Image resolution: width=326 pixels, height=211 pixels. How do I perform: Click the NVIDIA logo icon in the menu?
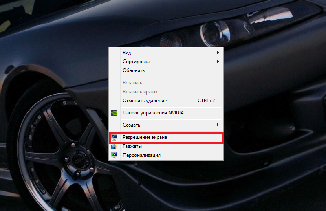coord(115,113)
